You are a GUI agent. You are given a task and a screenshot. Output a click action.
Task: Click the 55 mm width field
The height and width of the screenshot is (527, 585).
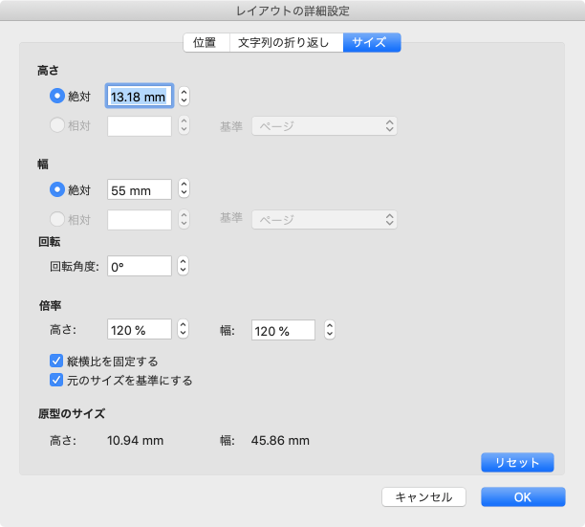140,189
